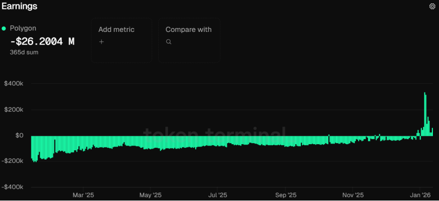Click the Earnings chart heading
The height and width of the screenshot is (201, 439).
(x=19, y=7)
